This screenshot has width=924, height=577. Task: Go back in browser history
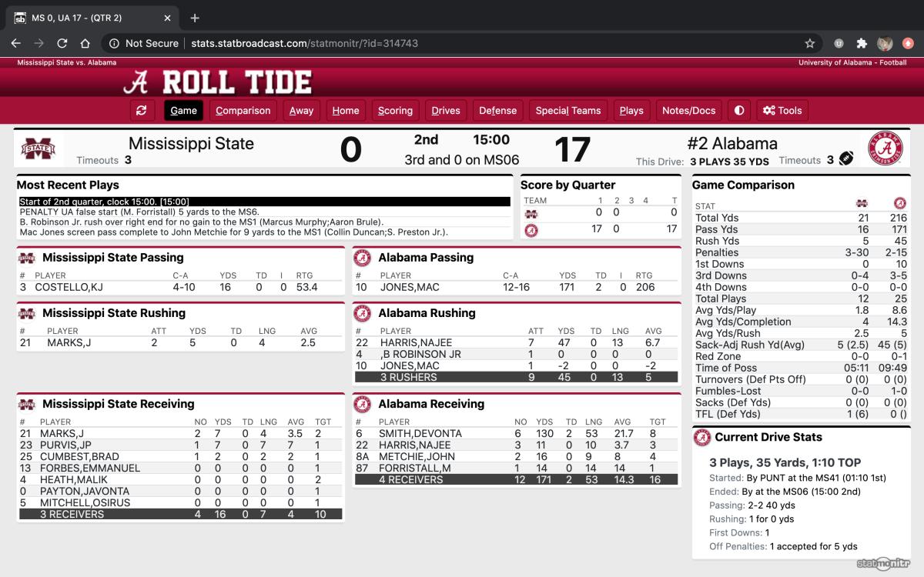(16, 43)
